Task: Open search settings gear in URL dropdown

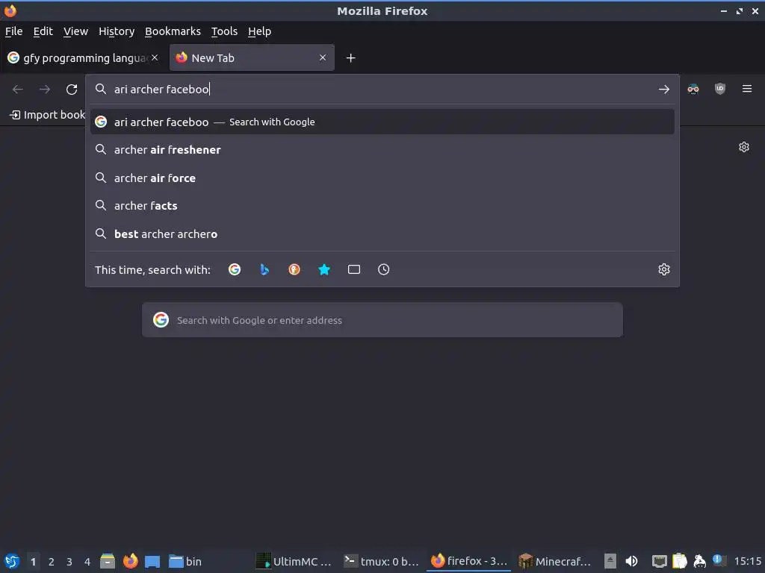Action: pos(663,269)
